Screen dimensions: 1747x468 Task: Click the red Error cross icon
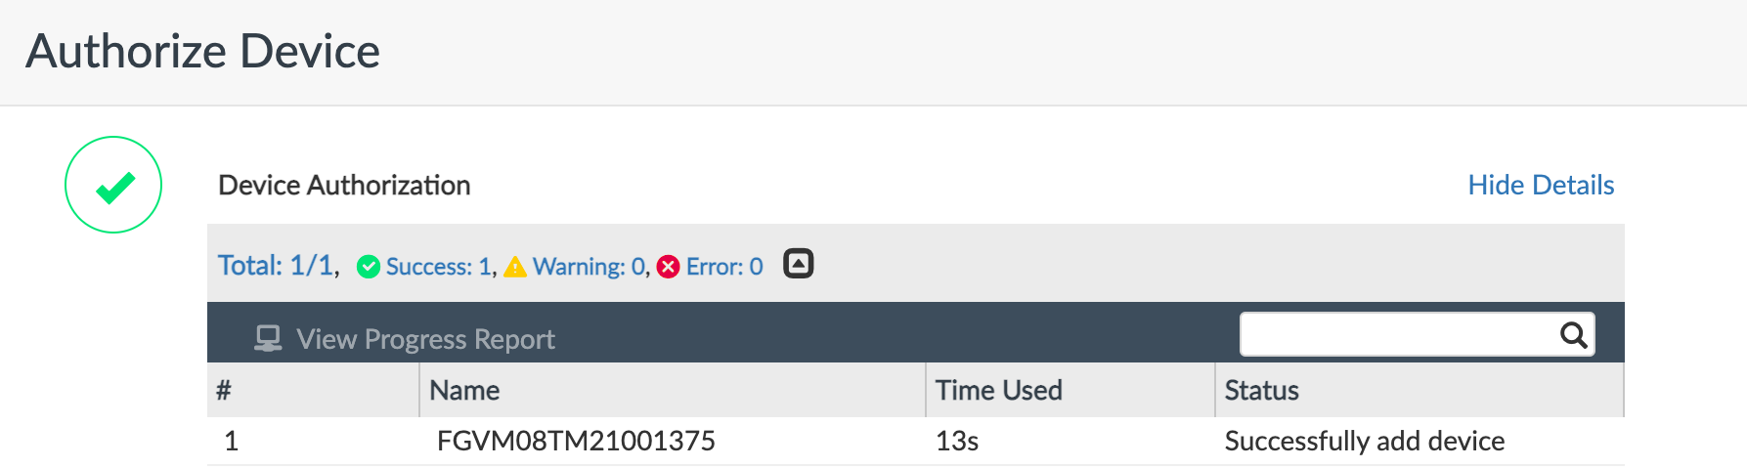[668, 267]
